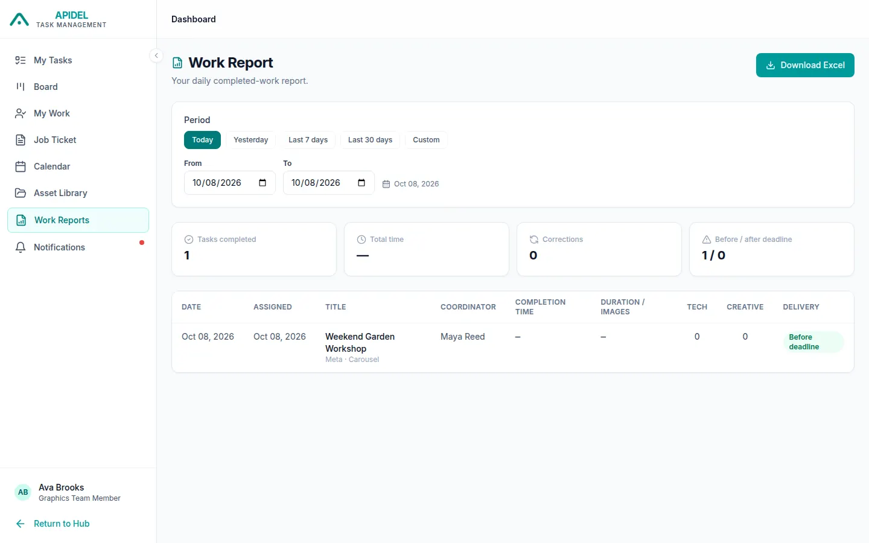Click the Maya Reed coordinator cell

tap(463, 337)
